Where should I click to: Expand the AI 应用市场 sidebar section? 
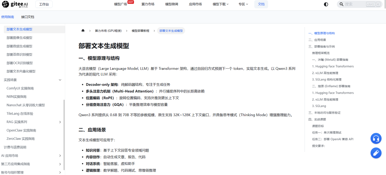(33, 156)
